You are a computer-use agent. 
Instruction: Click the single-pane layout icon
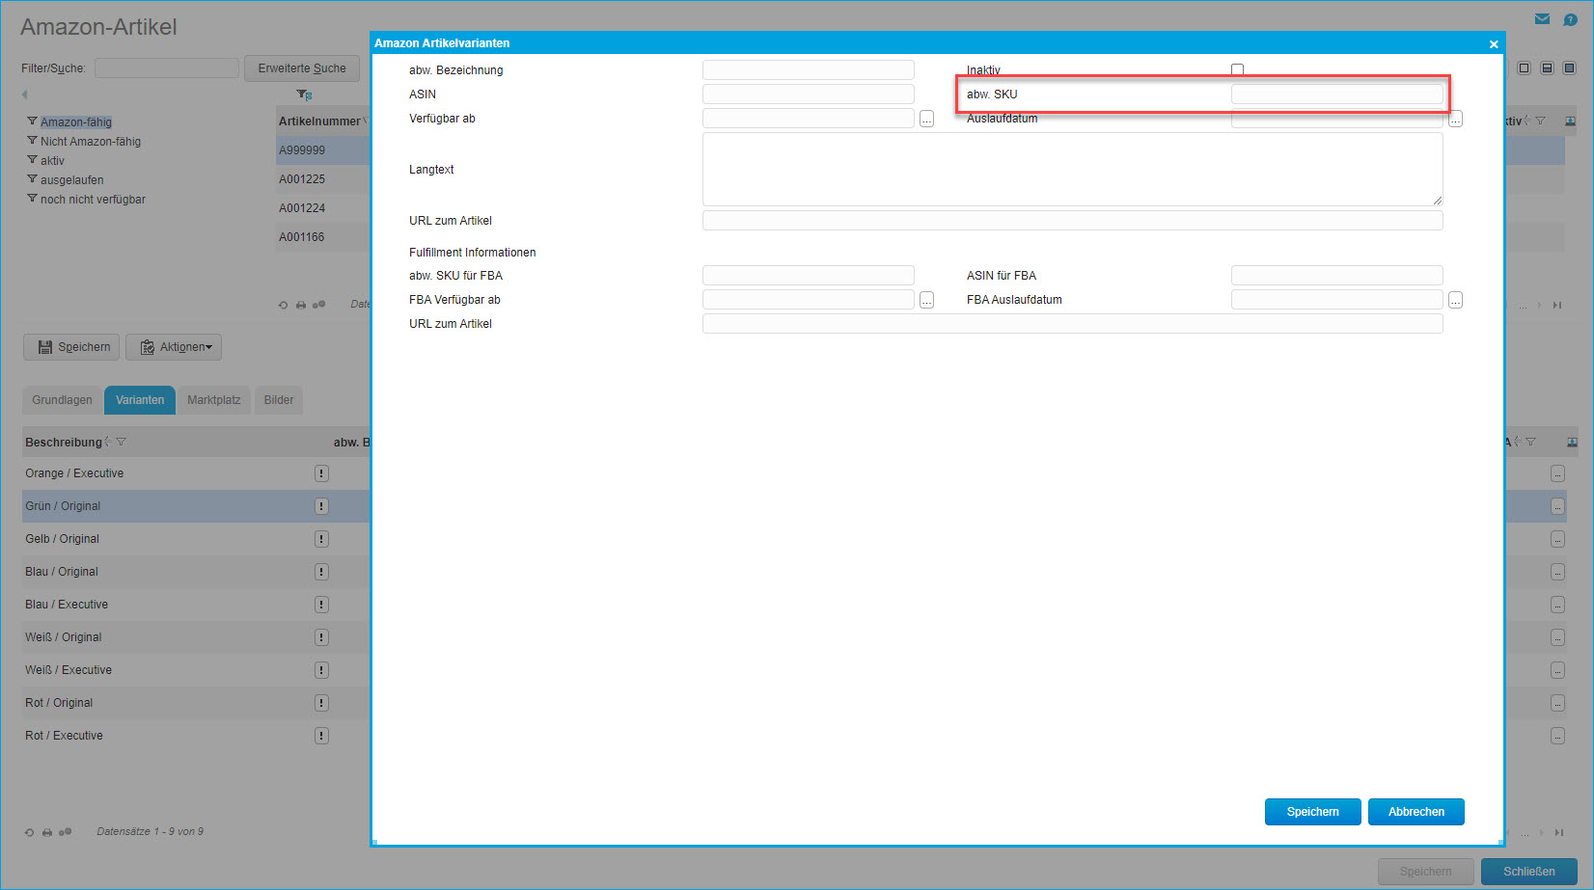(1524, 67)
